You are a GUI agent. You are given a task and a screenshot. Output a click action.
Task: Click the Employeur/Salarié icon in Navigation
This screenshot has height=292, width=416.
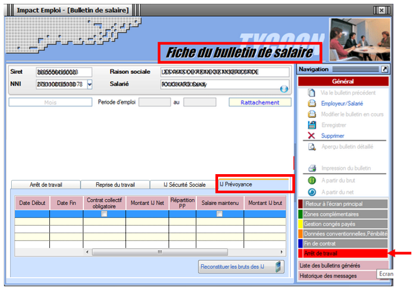click(x=312, y=104)
